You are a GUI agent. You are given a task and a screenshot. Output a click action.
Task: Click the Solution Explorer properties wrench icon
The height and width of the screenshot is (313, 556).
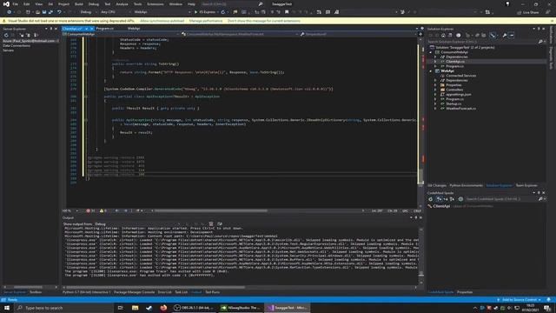point(504,36)
